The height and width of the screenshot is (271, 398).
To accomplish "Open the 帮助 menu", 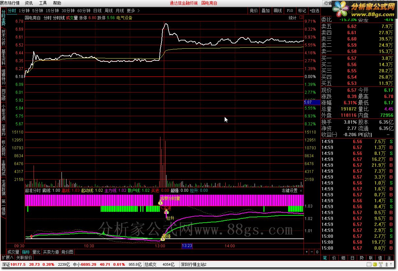I will [57, 3].
